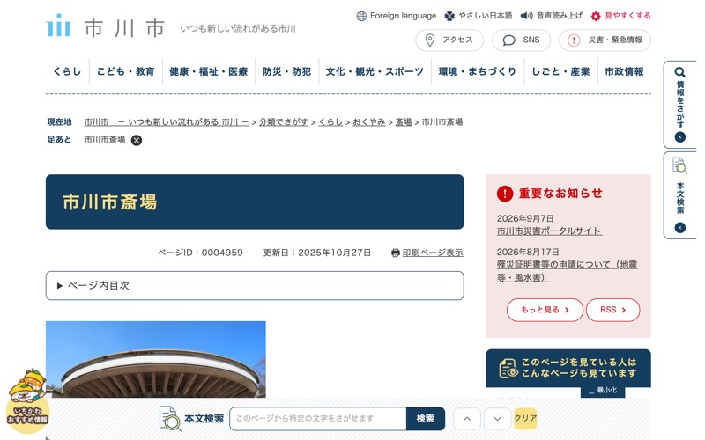Viewport: 705px width, 440px height.
Task: Click the printer icon beside 印刷ページ表示
Action: (x=396, y=253)
